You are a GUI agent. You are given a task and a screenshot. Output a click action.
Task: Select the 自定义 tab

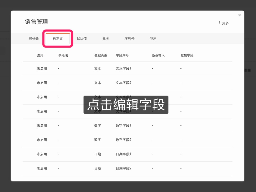[58, 39]
